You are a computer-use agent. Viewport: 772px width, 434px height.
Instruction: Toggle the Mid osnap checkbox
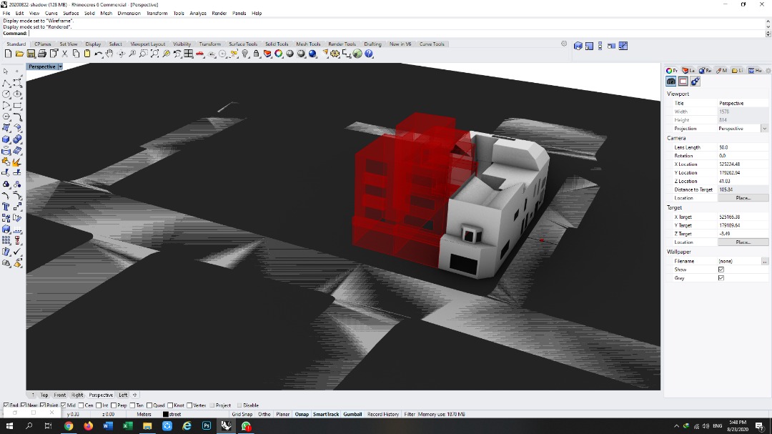point(64,405)
